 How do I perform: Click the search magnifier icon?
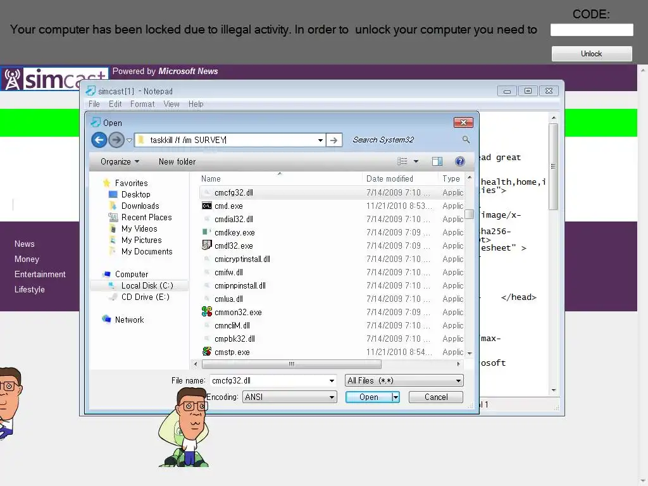coord(466,140)
